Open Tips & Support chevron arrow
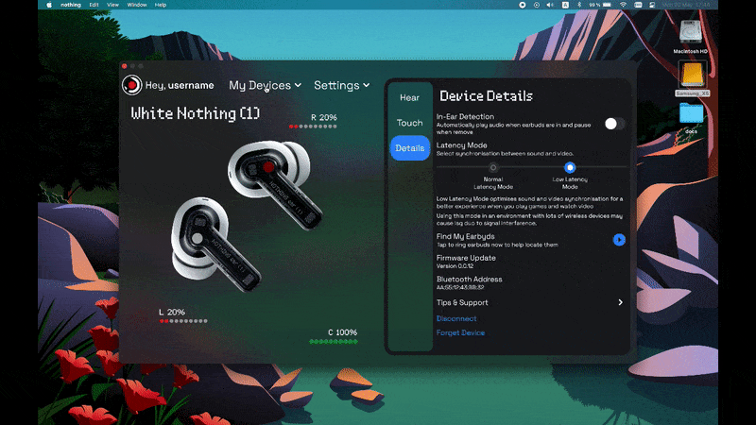The width and height of the screenshot is (756, 425). (x=621, y=302)
